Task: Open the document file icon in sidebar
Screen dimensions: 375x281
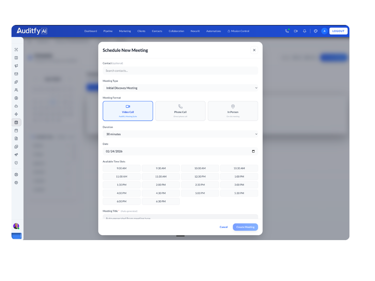Action: 16,139
